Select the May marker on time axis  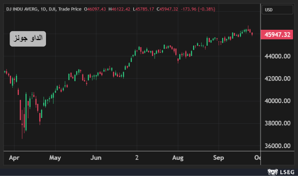tap(55, 158)
